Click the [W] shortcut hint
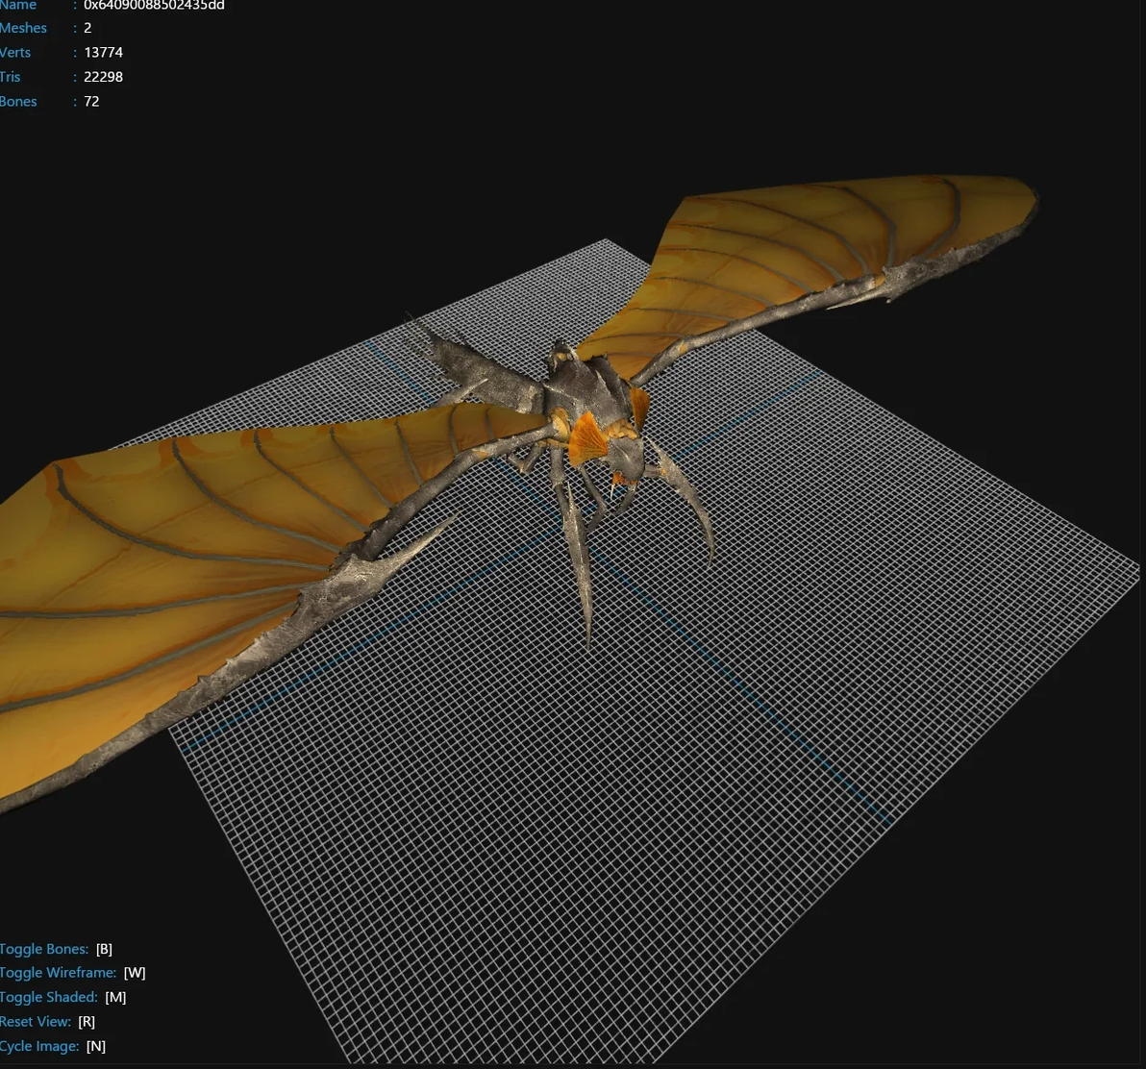The image size is (1146, 1069). point(135,973)
